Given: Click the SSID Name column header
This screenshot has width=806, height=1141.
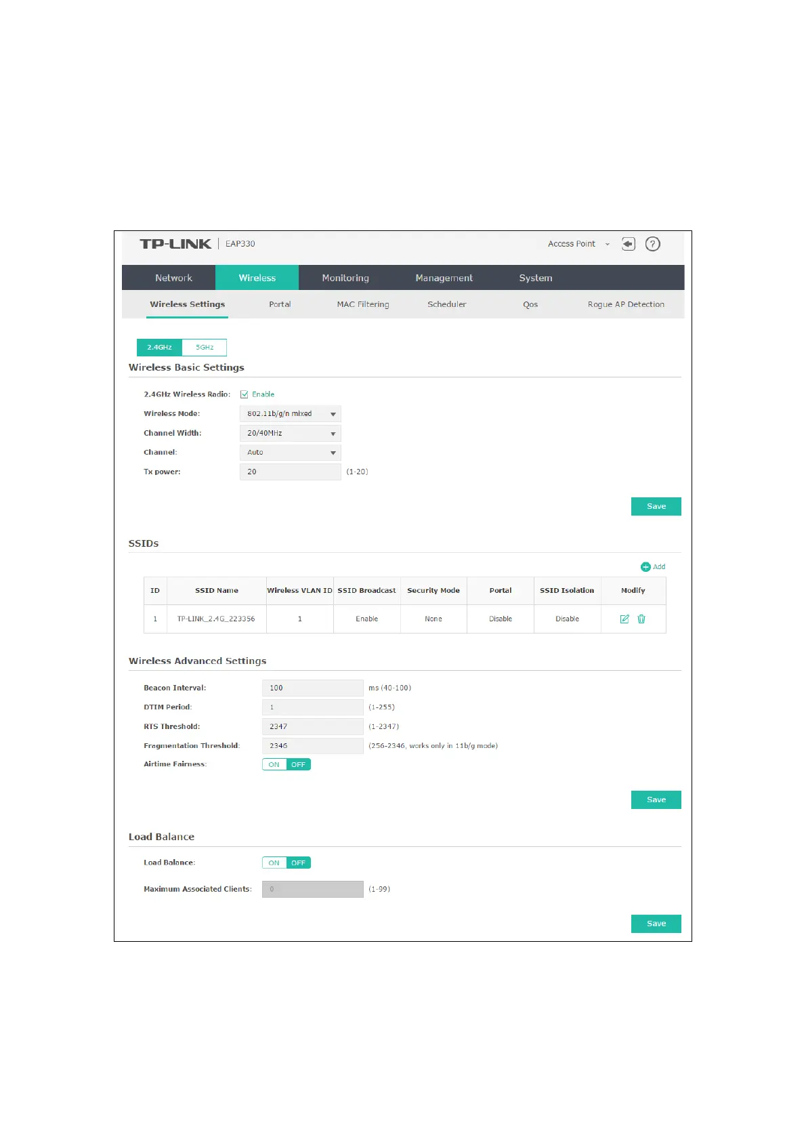Looking at the screenshot, I should (217, 591).
